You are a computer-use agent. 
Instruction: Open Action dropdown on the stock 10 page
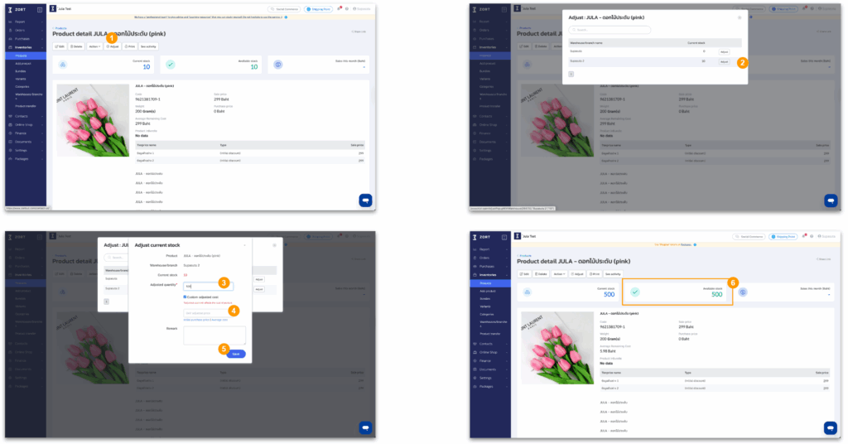click(94, 46)
